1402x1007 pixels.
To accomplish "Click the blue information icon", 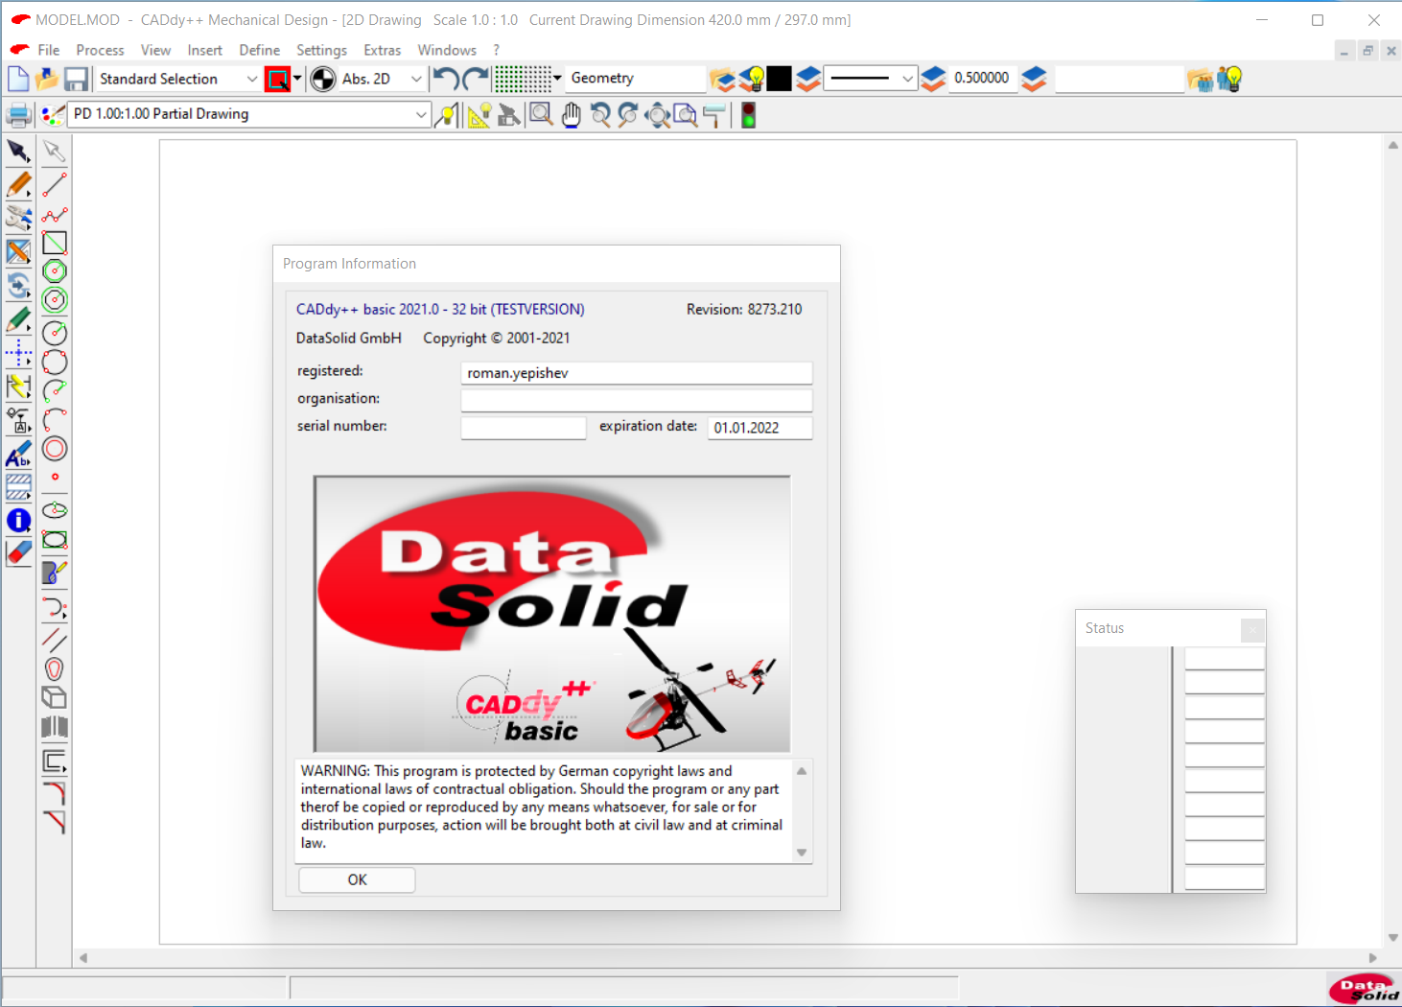I will coord(18,521).
